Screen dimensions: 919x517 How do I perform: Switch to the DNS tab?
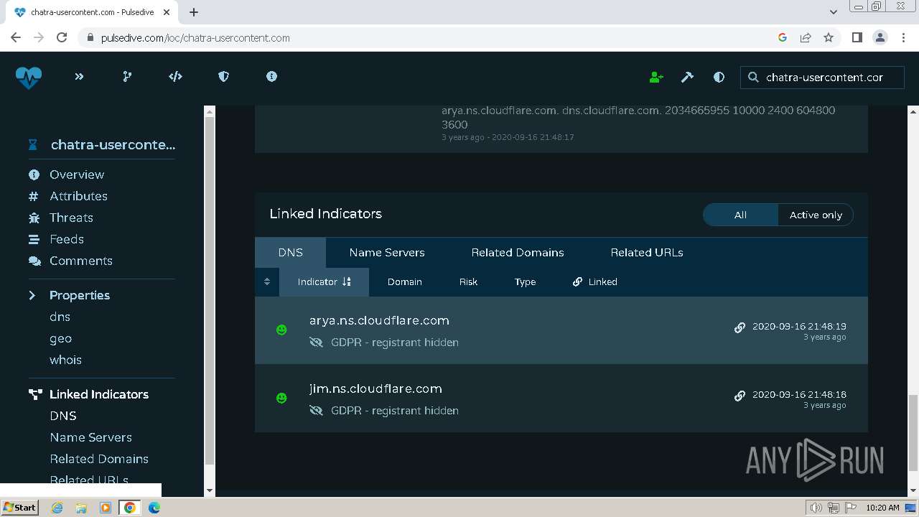tap(290, 253)
